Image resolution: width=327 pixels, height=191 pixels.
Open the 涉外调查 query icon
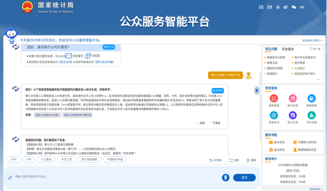pyautogui.click(x=311, y=116)
